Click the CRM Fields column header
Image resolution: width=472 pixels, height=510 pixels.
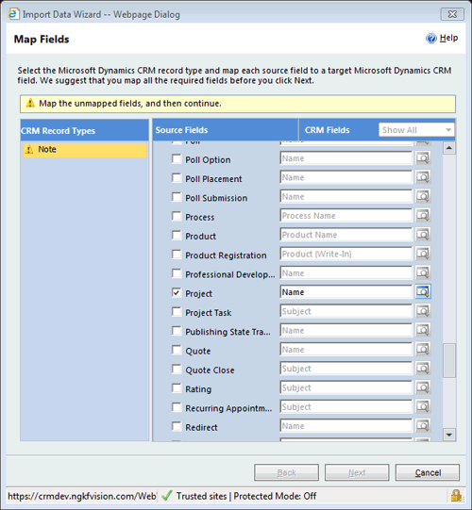pos(327,130)
